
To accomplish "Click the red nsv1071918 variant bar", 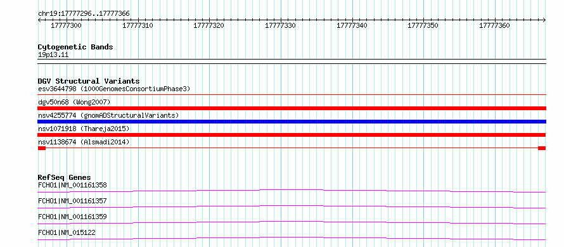I will coord(292,135).
